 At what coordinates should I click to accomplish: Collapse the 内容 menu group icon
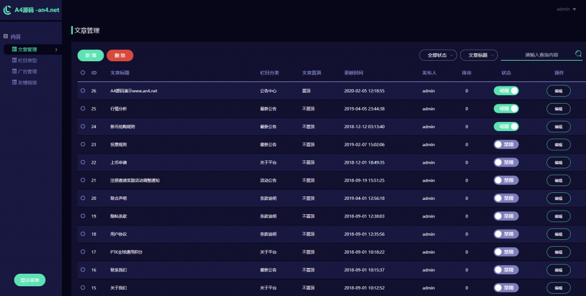click(6, 37)
